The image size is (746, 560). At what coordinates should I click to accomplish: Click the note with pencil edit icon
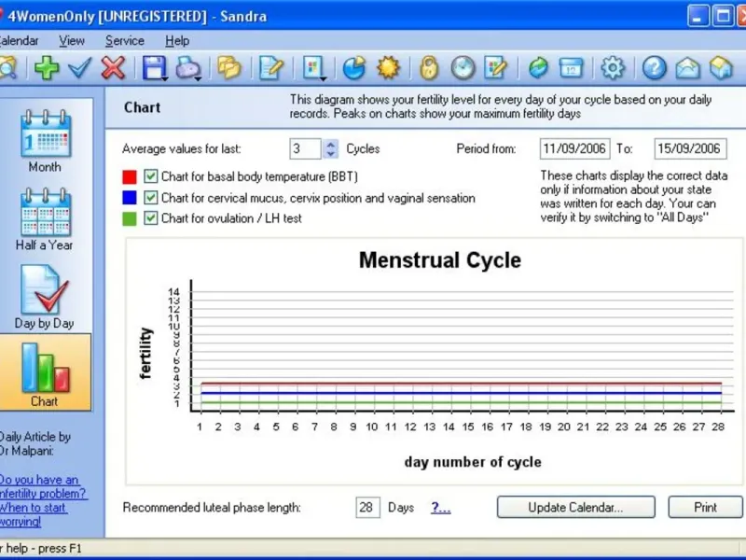(270, 68)
